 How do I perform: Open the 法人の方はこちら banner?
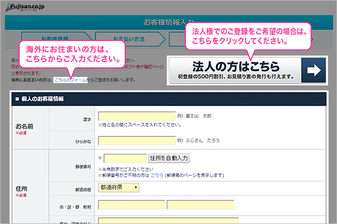[x=247, y=70]
